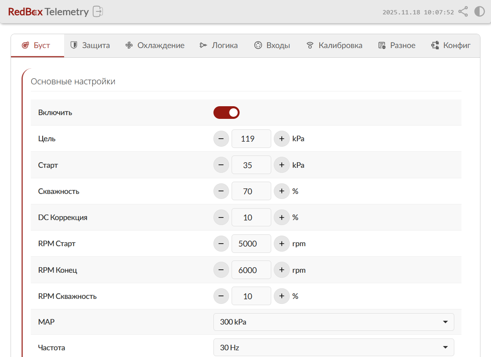This screenshot has width=491, height=357.
Task: Click the fan icon on the Охлаждение tab
Action: coord(128,45)
